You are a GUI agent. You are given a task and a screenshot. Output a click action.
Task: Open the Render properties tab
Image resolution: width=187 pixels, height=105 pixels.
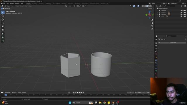click(156, 43)
